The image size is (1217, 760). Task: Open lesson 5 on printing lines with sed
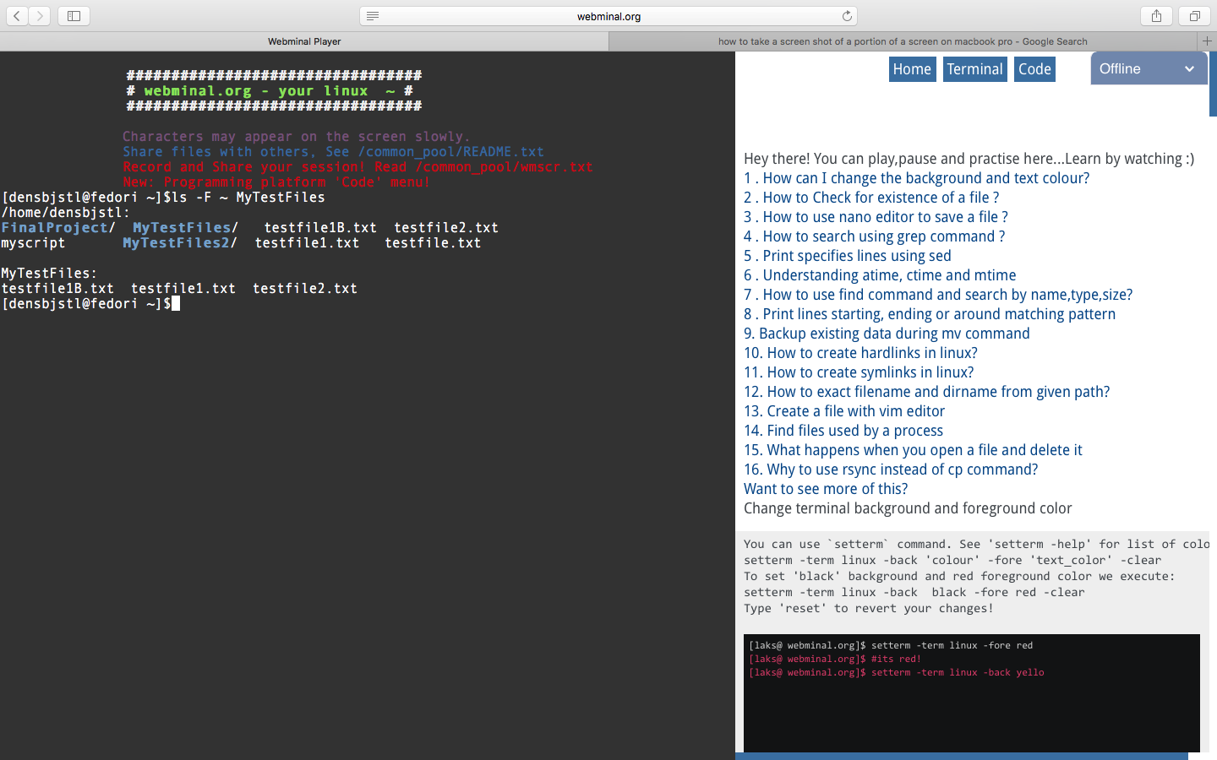click(x=847, y=256)
